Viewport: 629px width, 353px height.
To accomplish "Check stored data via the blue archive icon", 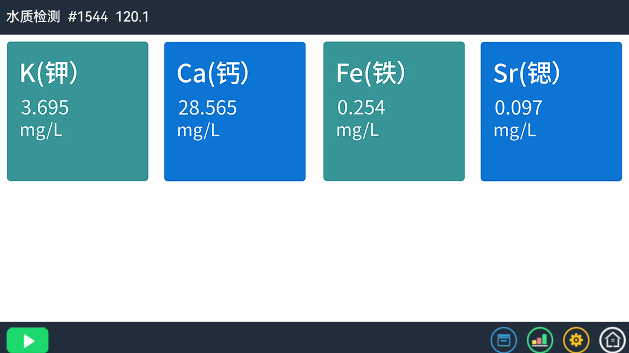I will pyautogui.click(x=503, y=340).
